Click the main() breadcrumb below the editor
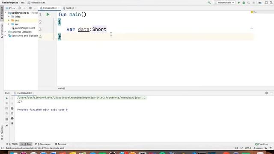This screenshot has width=274, height=154. tap(61, 89)
